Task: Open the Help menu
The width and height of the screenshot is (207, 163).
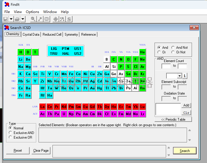Action: pos(65,12)
